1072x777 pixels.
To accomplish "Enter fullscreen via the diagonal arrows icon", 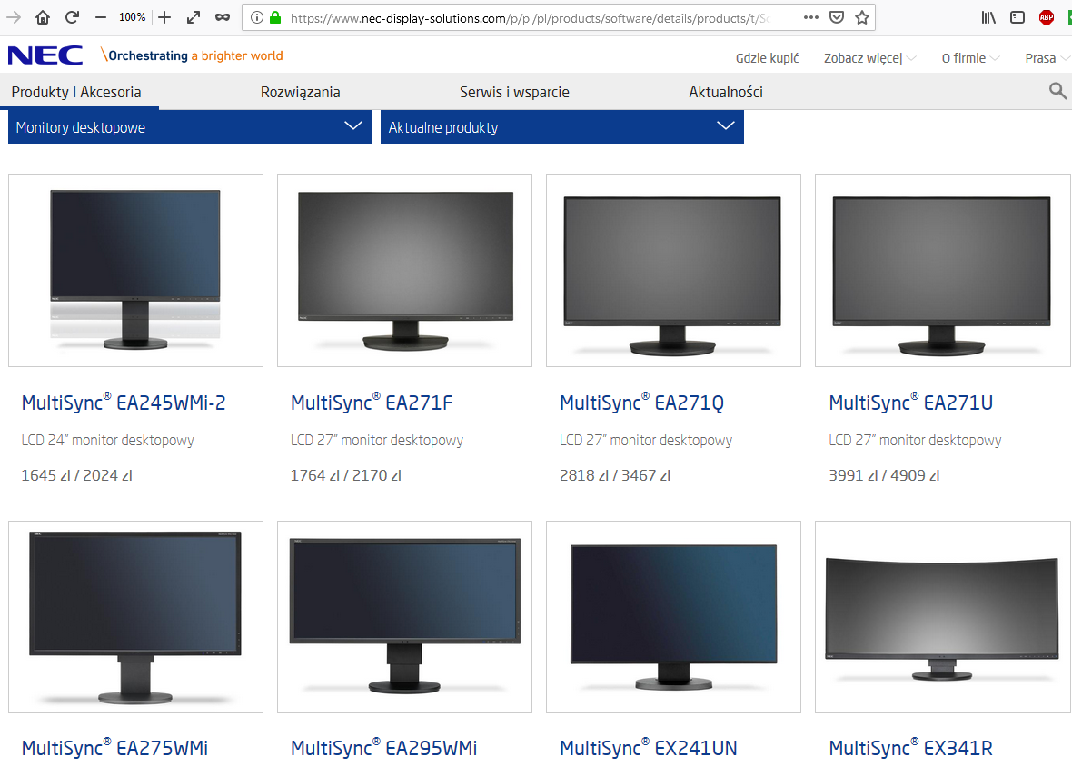I will coord(193,17).
